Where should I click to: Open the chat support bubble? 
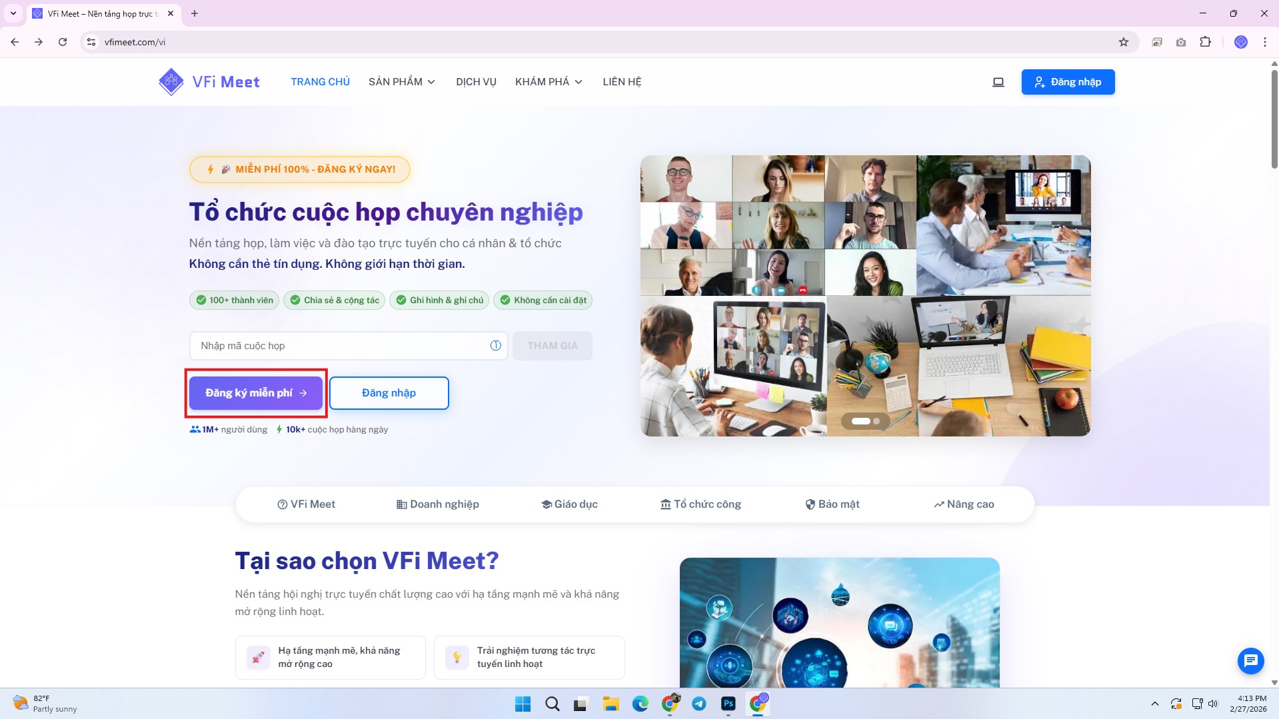coord(1250,660)
